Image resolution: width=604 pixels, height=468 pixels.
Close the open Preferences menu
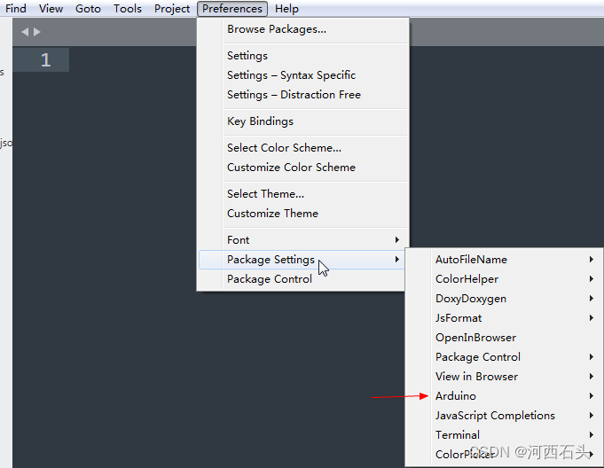pos(232,9)
